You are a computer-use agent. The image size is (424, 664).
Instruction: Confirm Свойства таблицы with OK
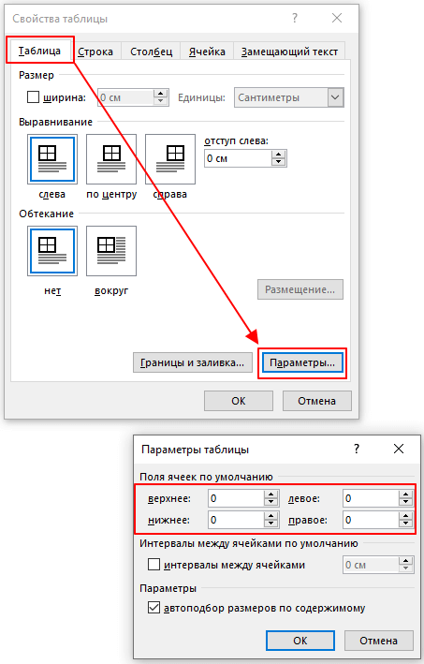pyautogui.click(x=239, y=401)
